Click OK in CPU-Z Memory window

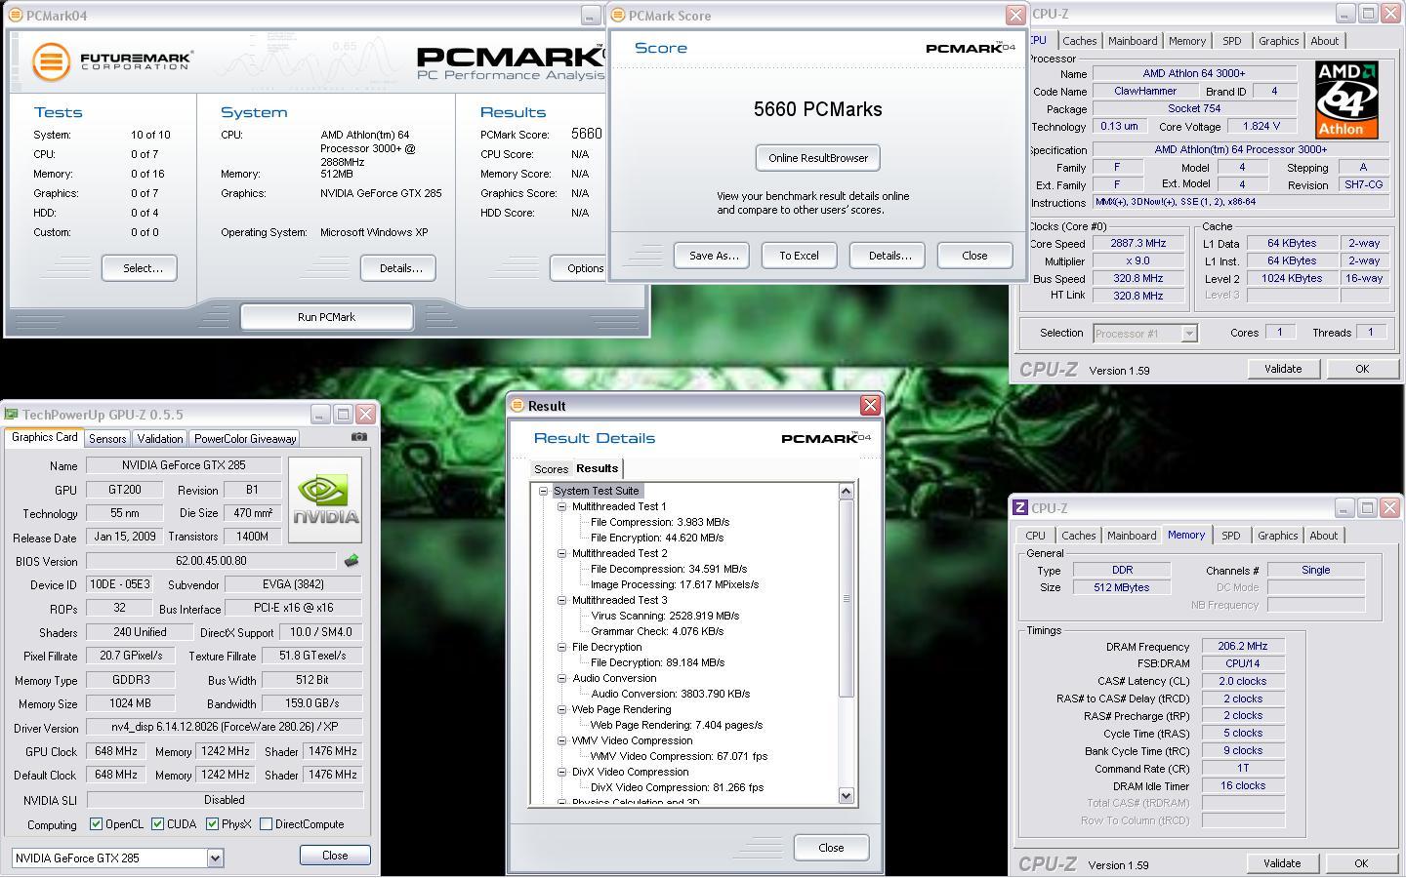pos(1361,863)
